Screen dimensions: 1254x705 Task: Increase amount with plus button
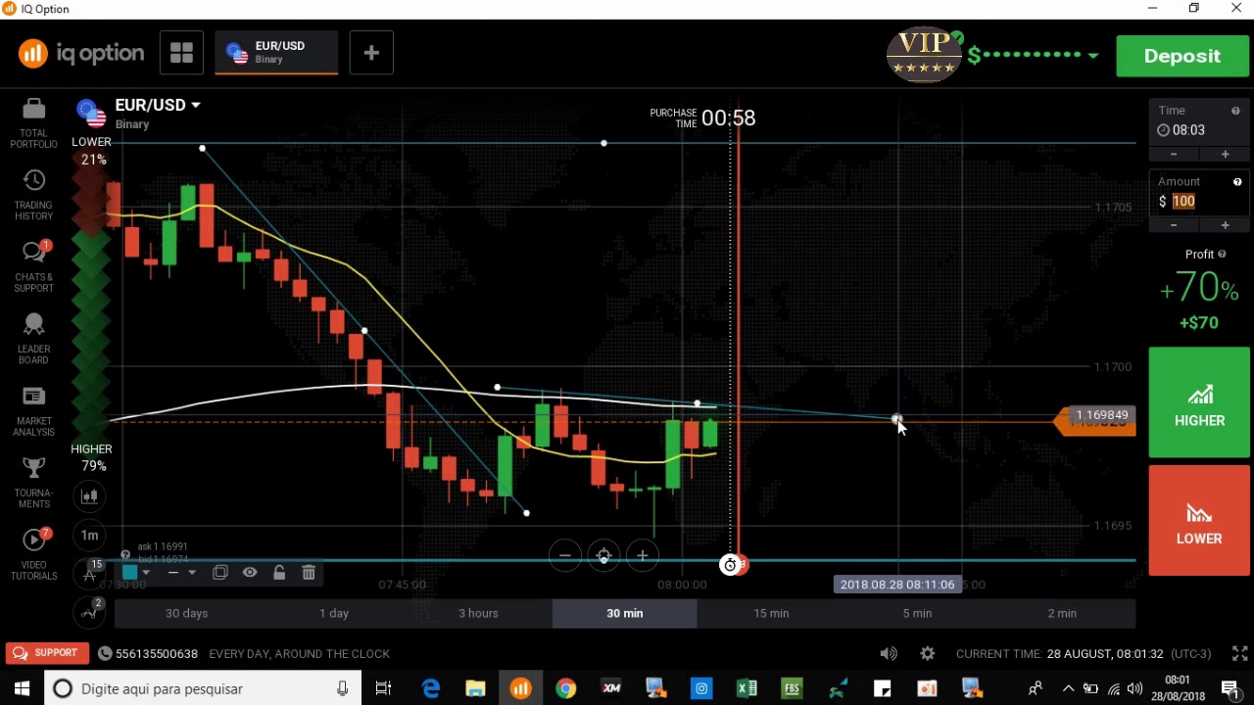pyautogui.click(x=1225, y=226)
